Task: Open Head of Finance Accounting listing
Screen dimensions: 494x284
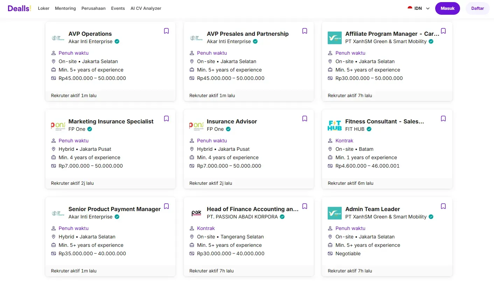Action: [253, 209]
